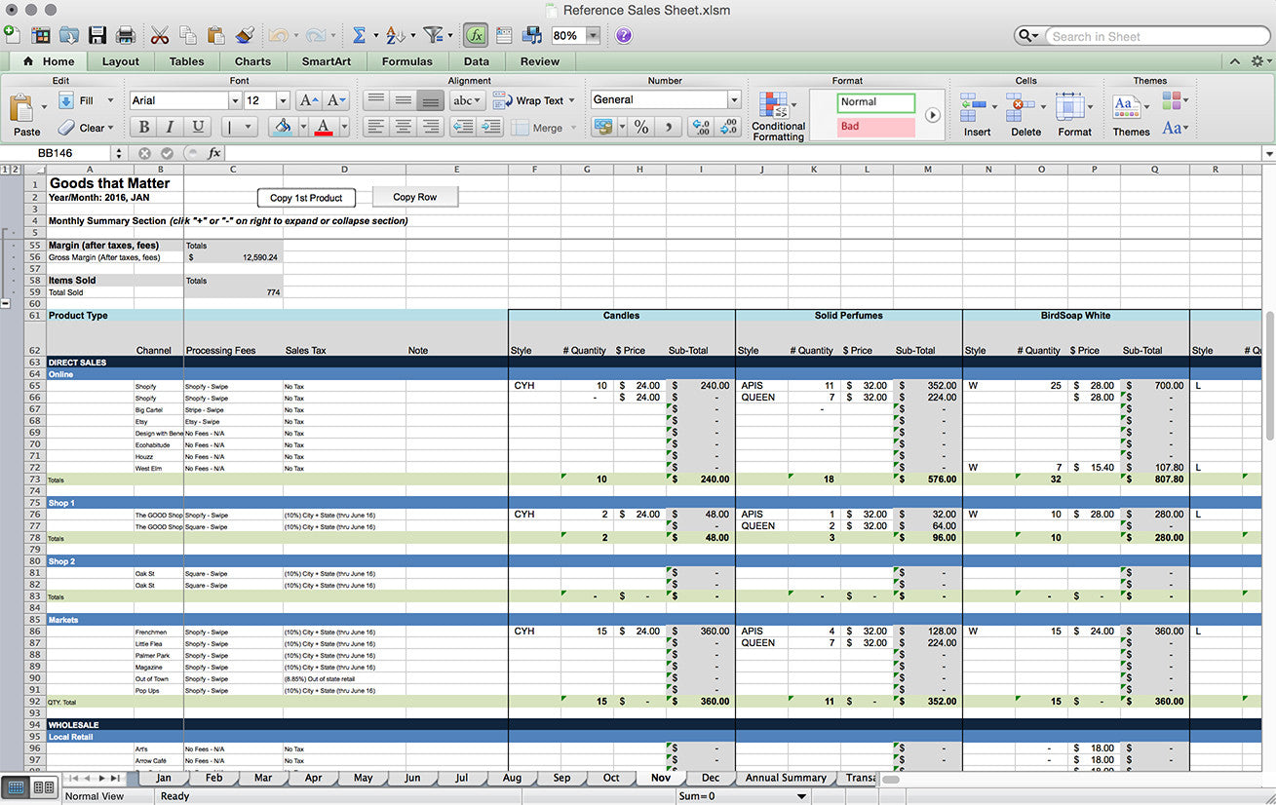Screen dimensions: 1276x805
Task: Select center text horizontally
Action: pyautogui.click(x=404, y=127)
